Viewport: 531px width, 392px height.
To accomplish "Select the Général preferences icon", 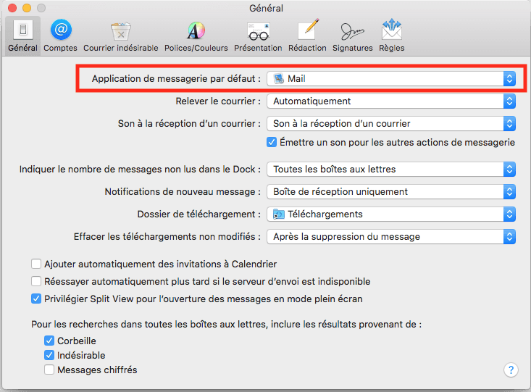I will tap(23, 30).
